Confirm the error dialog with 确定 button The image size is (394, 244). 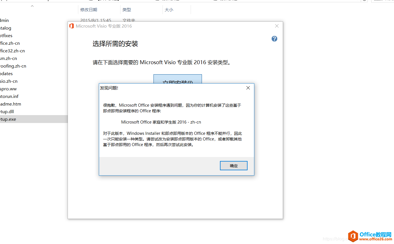pos(233,166)
